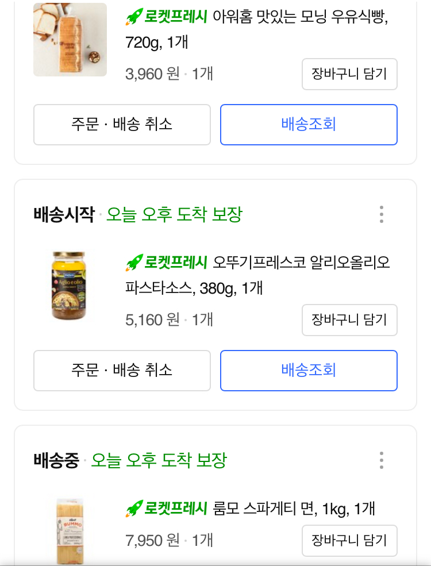
Task: Open the milk bread product thumbnail
Action: tap(70, 40)
